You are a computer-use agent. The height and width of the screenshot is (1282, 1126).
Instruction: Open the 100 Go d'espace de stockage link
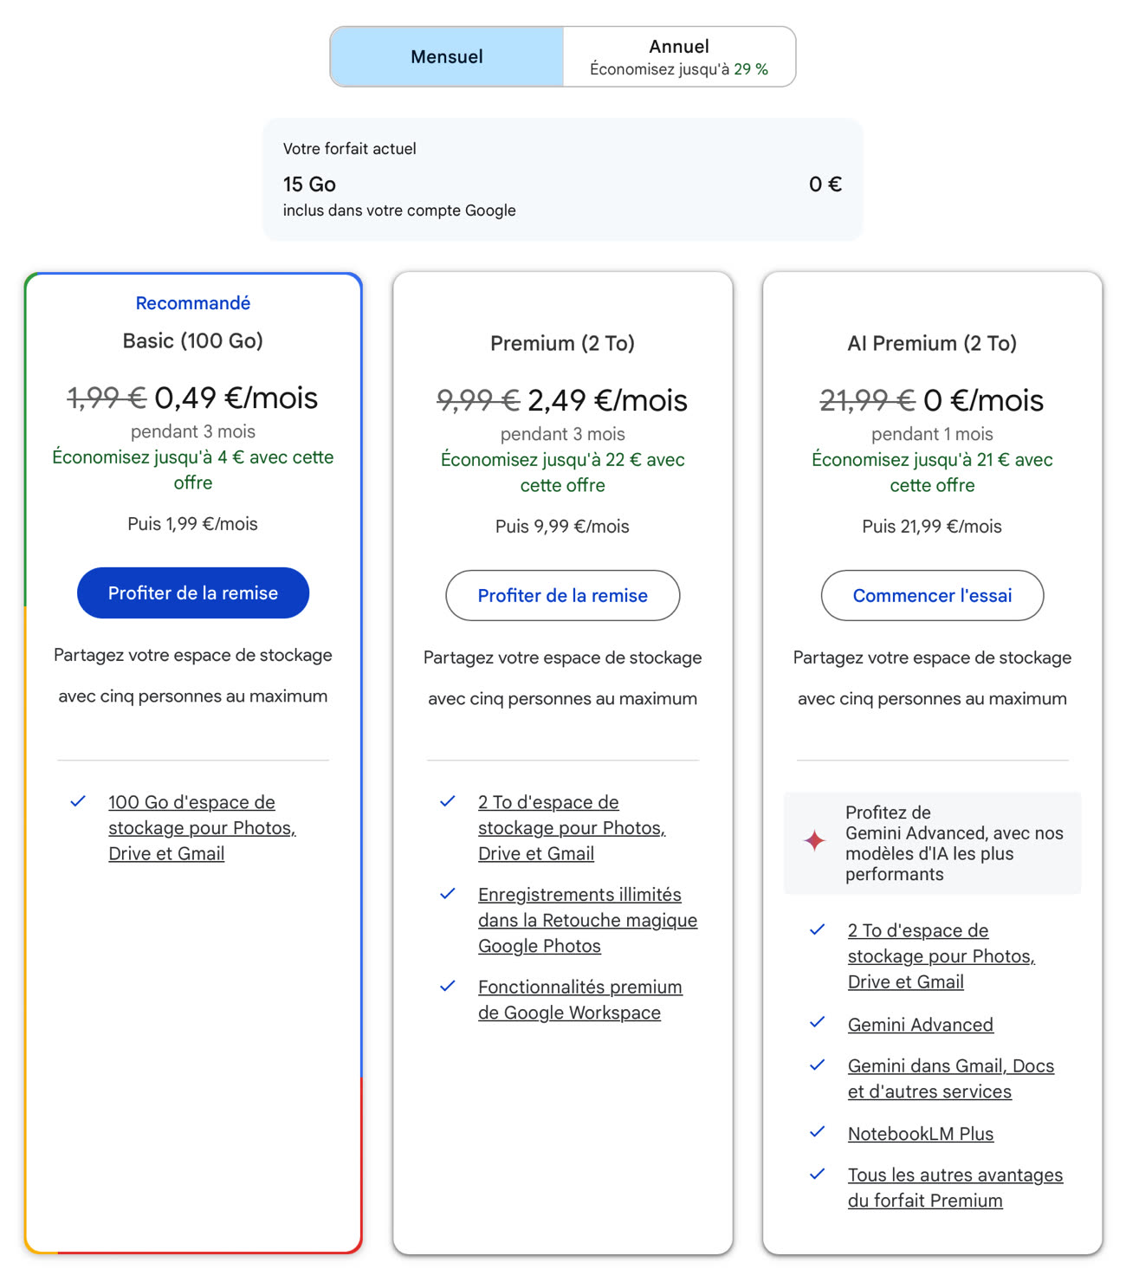coord(202,828)
